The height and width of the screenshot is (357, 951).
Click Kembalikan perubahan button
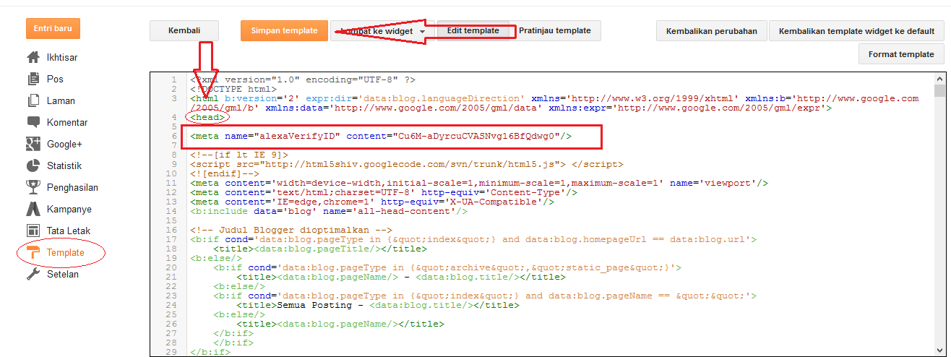click(x=711, y=31)
